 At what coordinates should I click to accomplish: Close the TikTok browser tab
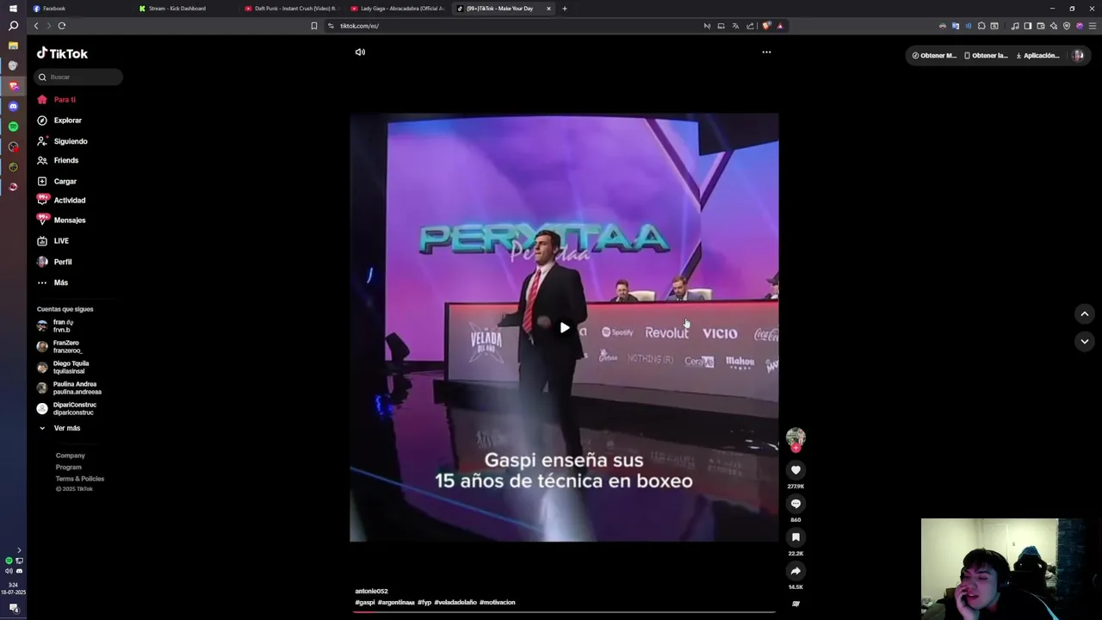point(548,9)
